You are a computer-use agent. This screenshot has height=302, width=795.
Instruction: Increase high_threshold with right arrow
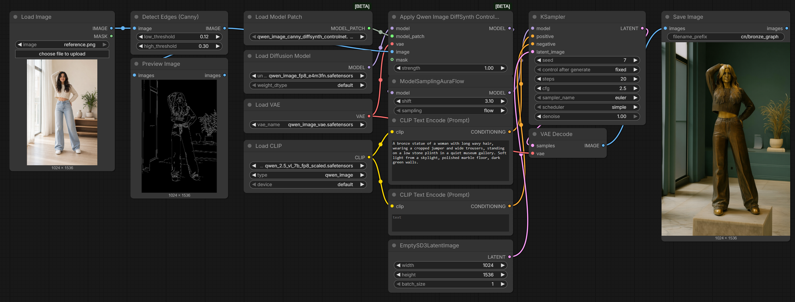coord(217,46)
